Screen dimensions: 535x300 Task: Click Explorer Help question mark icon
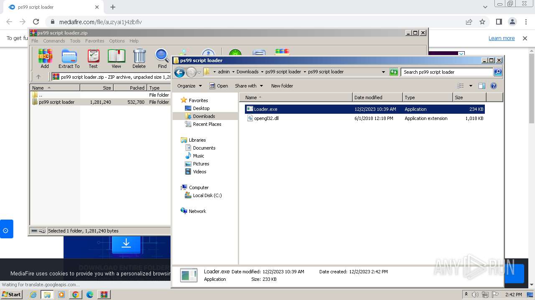pyautogui.click(x=494, y=86)
